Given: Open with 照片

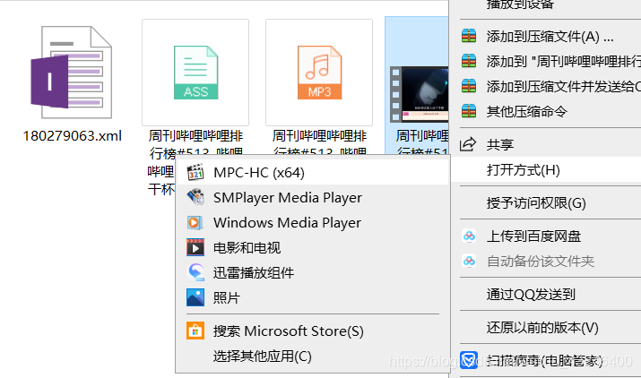Looking at the screenshot, I should point(313,297).
